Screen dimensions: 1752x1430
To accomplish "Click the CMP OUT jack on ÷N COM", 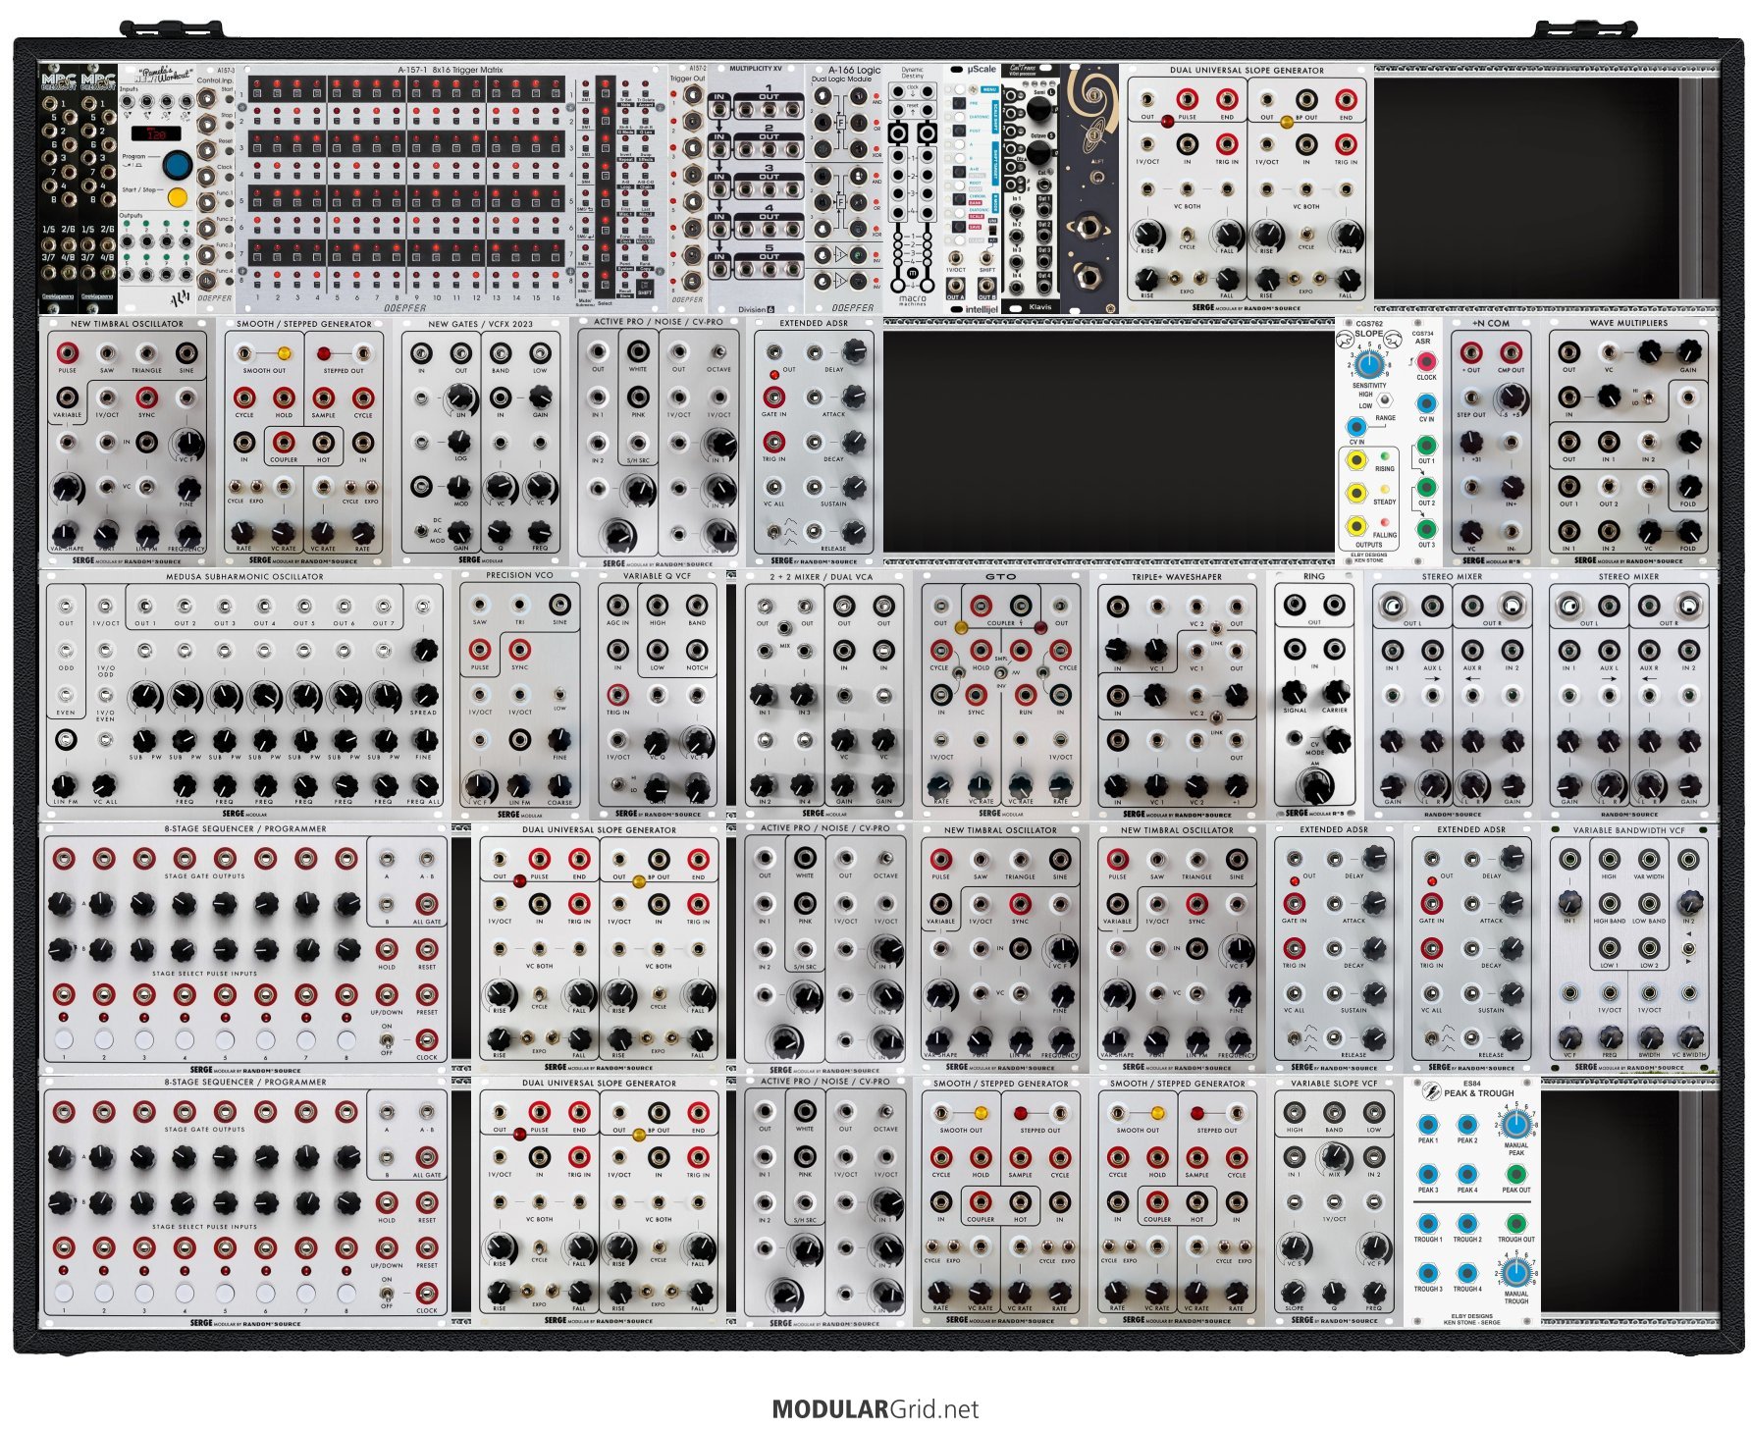I will [1512, 352].
